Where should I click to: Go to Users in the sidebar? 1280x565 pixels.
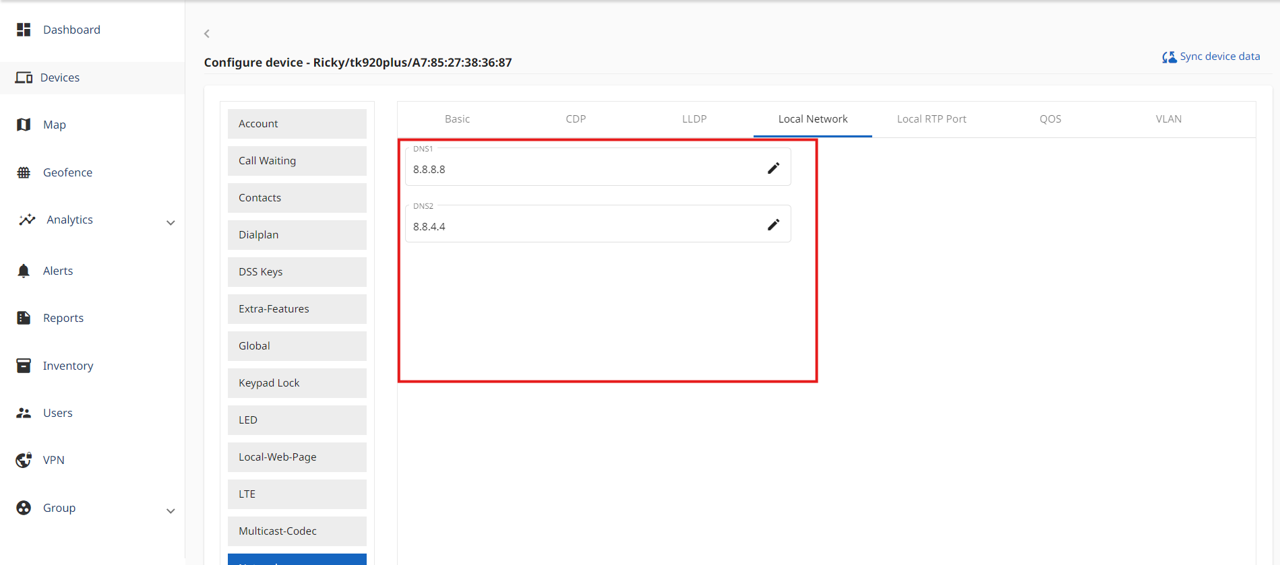pyautogui.click(x=57, y=413)
